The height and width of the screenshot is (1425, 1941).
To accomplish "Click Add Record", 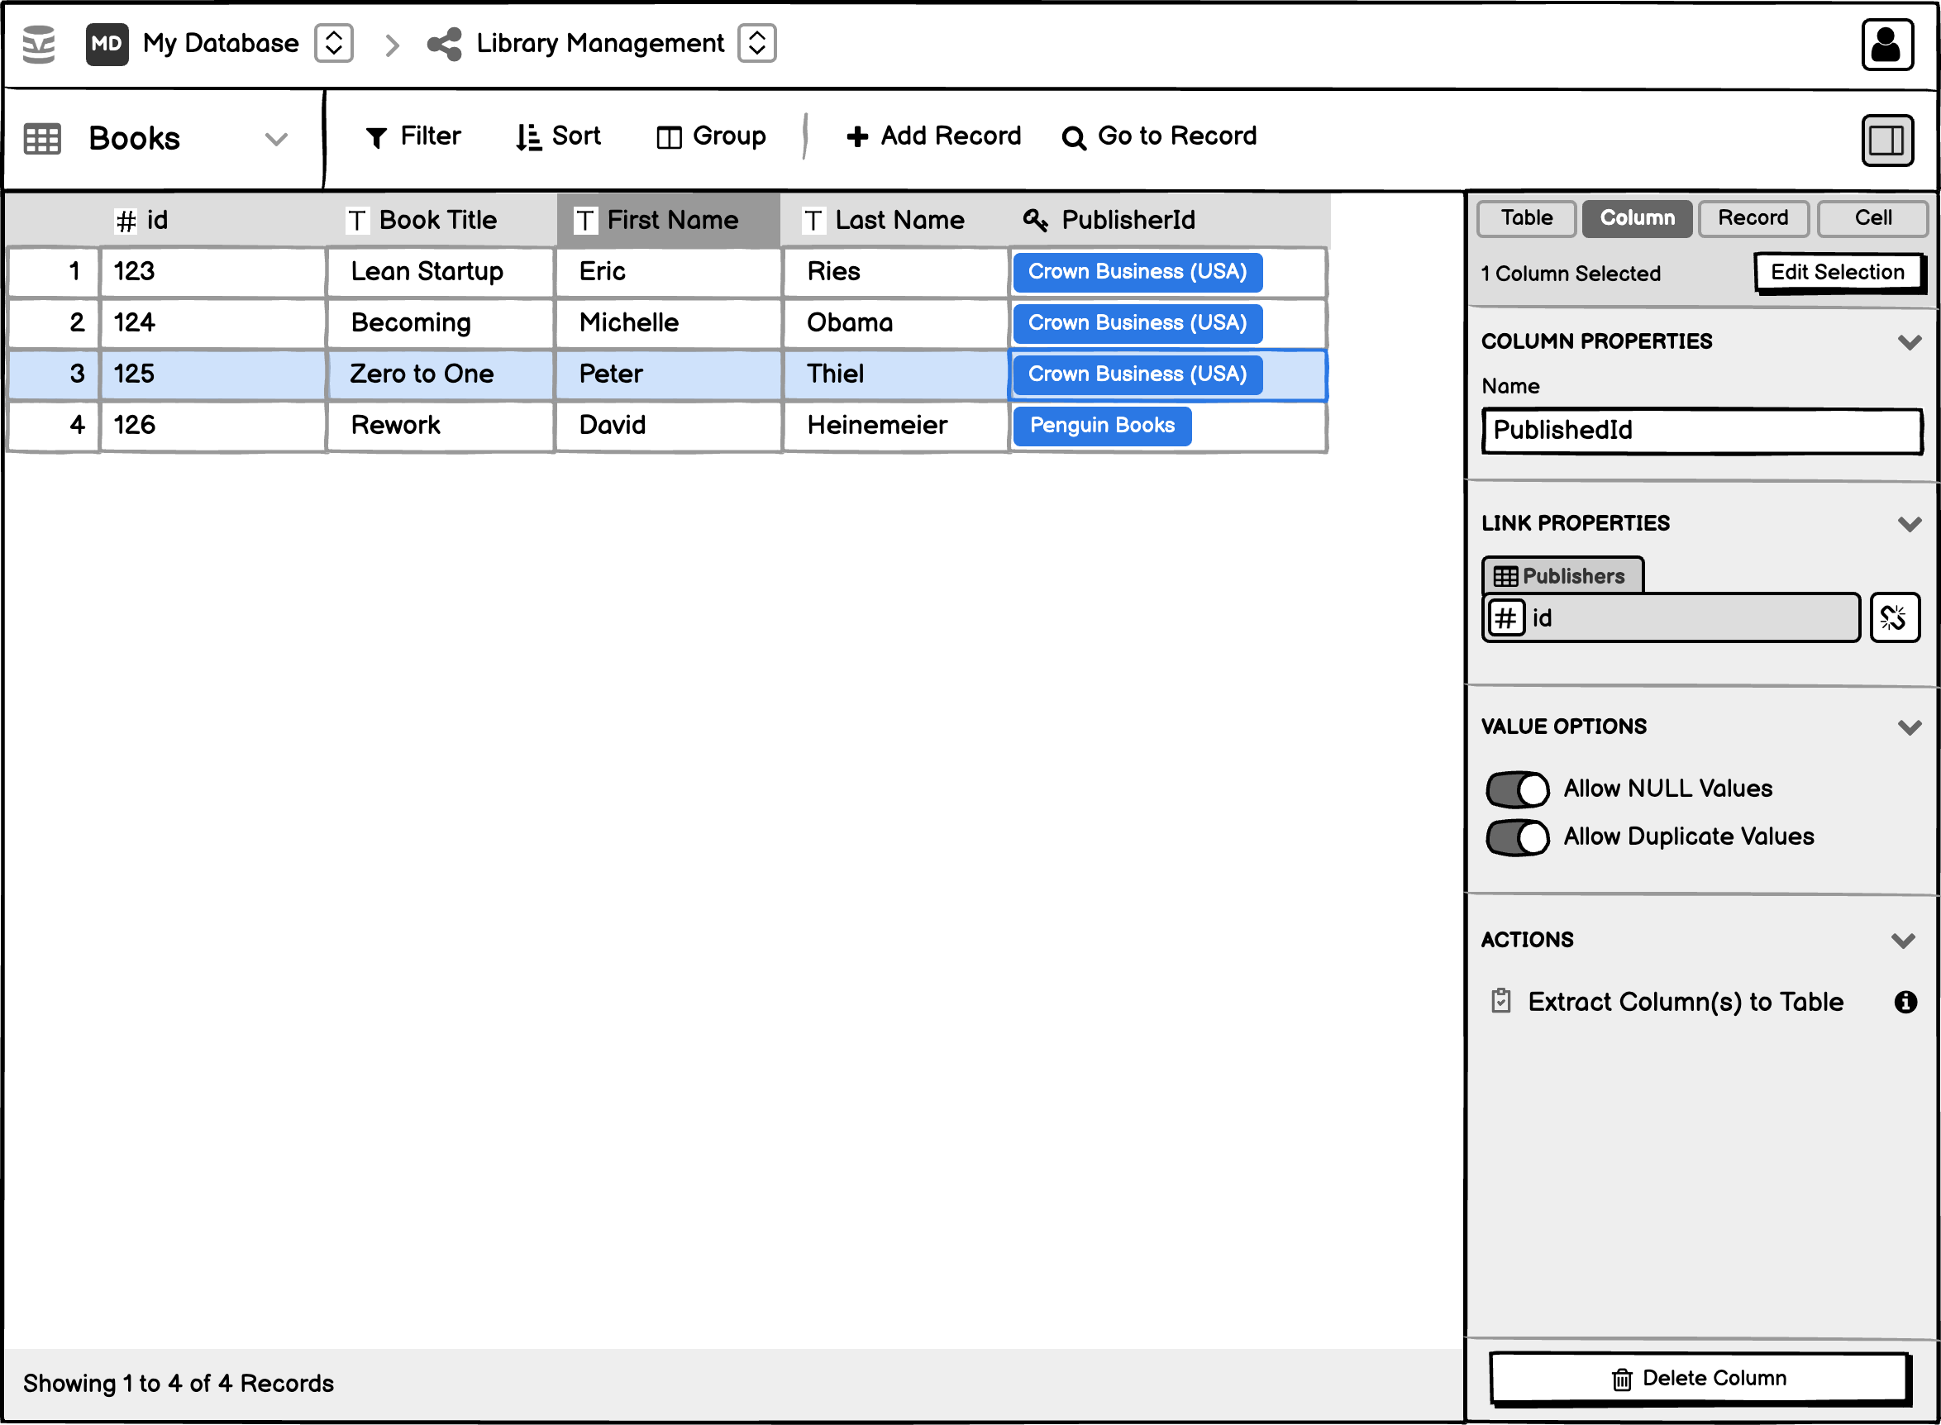I will (x=933, y=136).
